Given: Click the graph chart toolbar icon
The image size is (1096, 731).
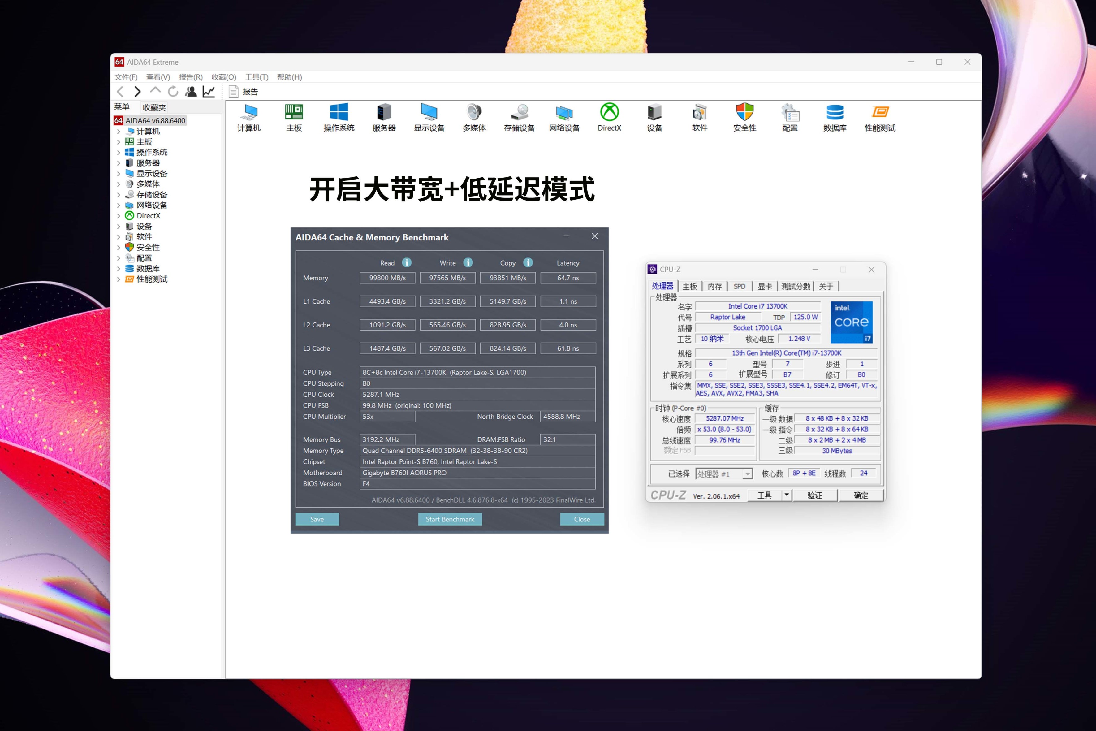Looking at the screenshot, I should point(209,92).
